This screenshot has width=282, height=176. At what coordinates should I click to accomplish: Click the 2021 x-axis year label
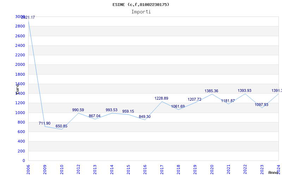(228, 170)
